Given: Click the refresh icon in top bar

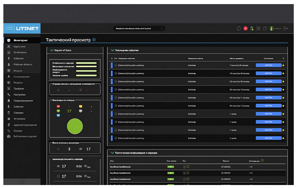Looking at the screenshot, I should tap(239, 28).
